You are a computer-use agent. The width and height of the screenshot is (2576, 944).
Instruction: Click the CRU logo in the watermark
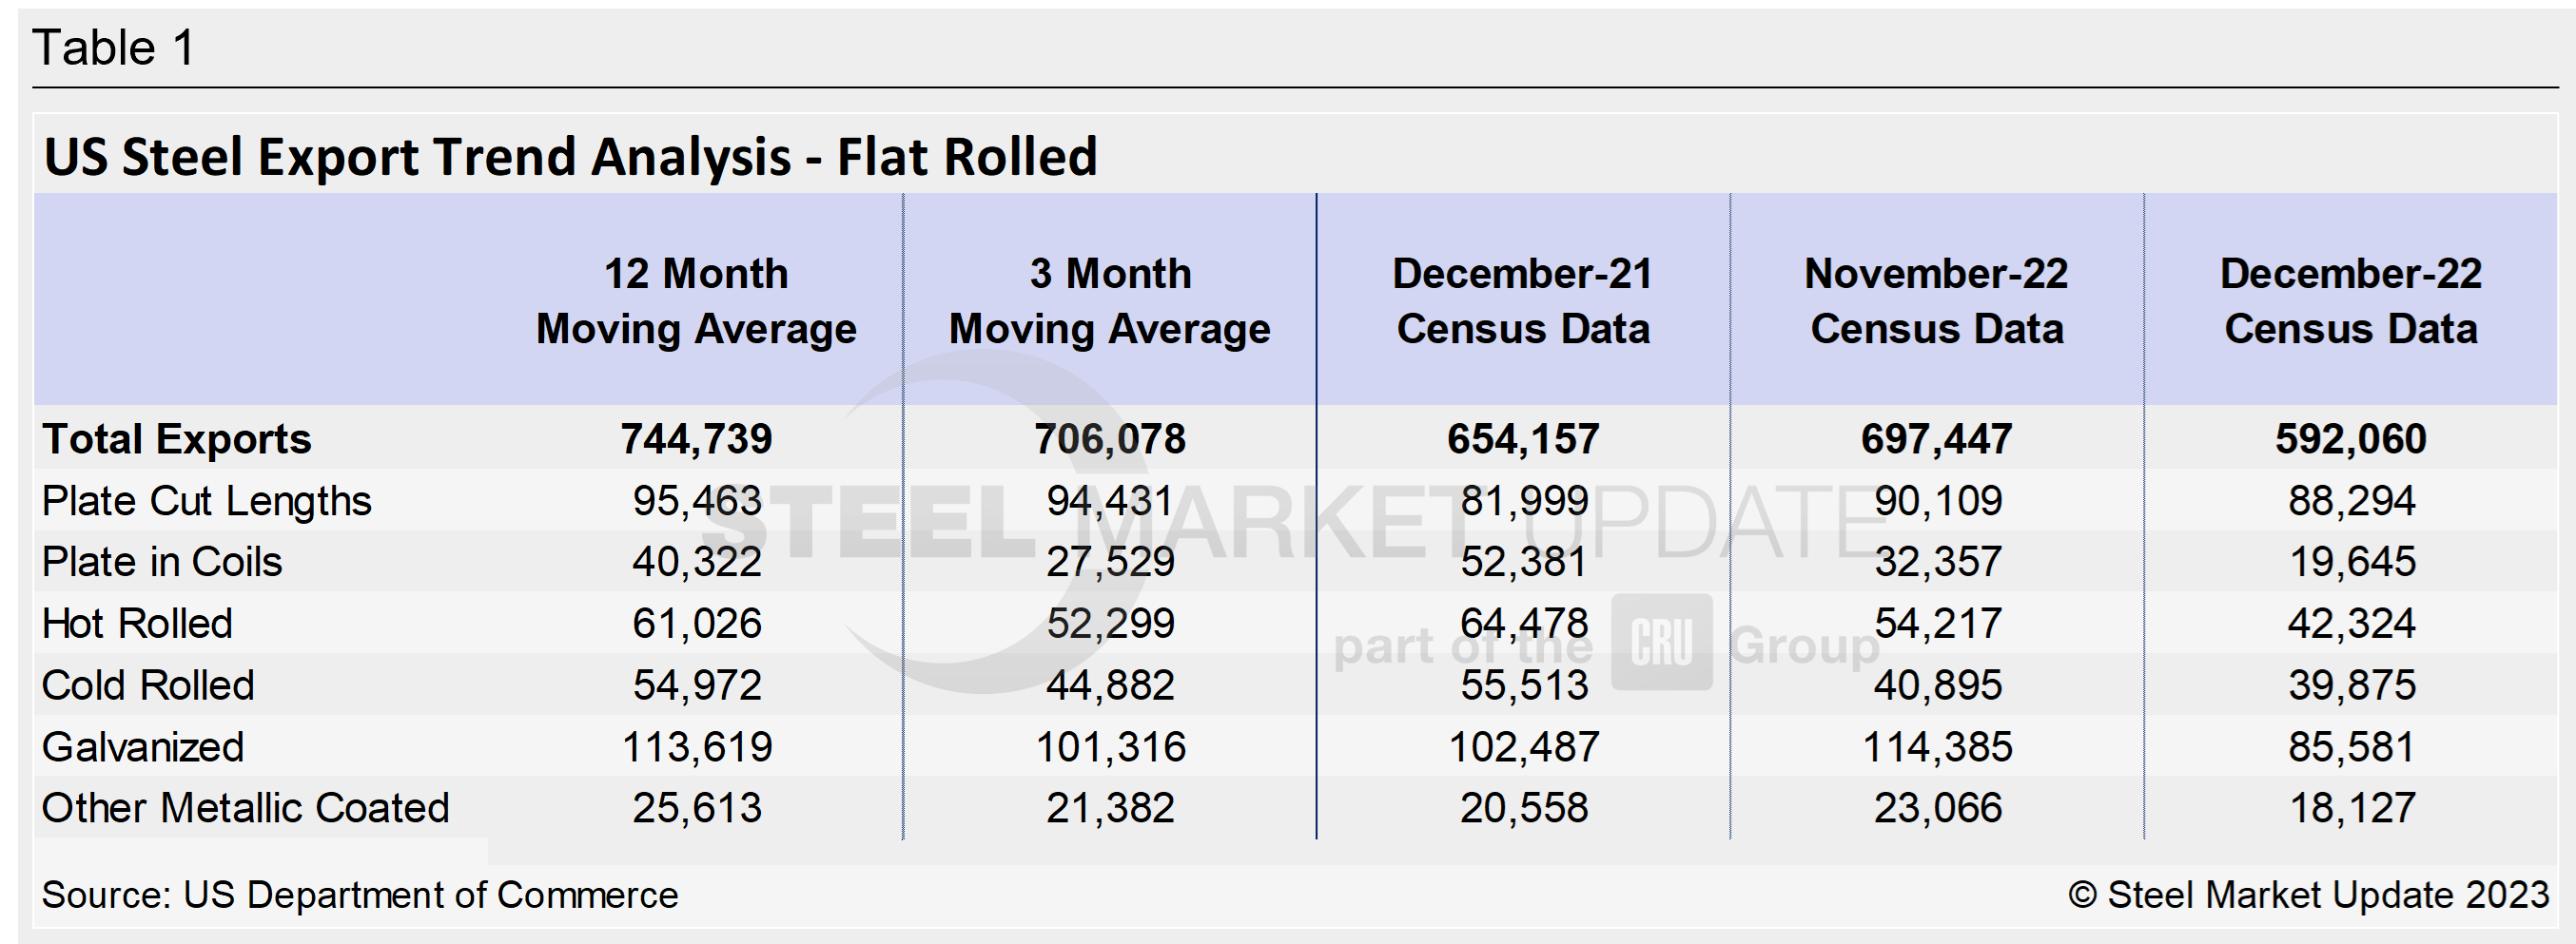(x=1661, y=643)
